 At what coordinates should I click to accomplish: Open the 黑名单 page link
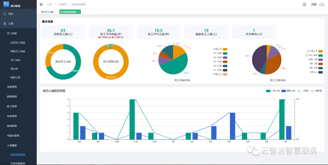(15, 69)
